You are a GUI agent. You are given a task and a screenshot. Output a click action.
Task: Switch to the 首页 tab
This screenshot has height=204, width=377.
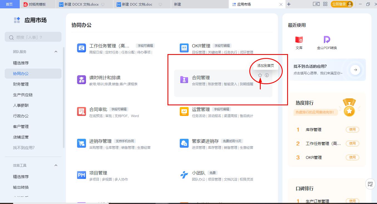coord(10,4)
